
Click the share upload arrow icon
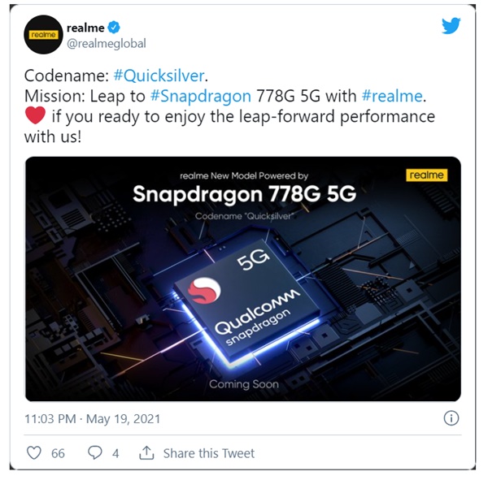146,452
